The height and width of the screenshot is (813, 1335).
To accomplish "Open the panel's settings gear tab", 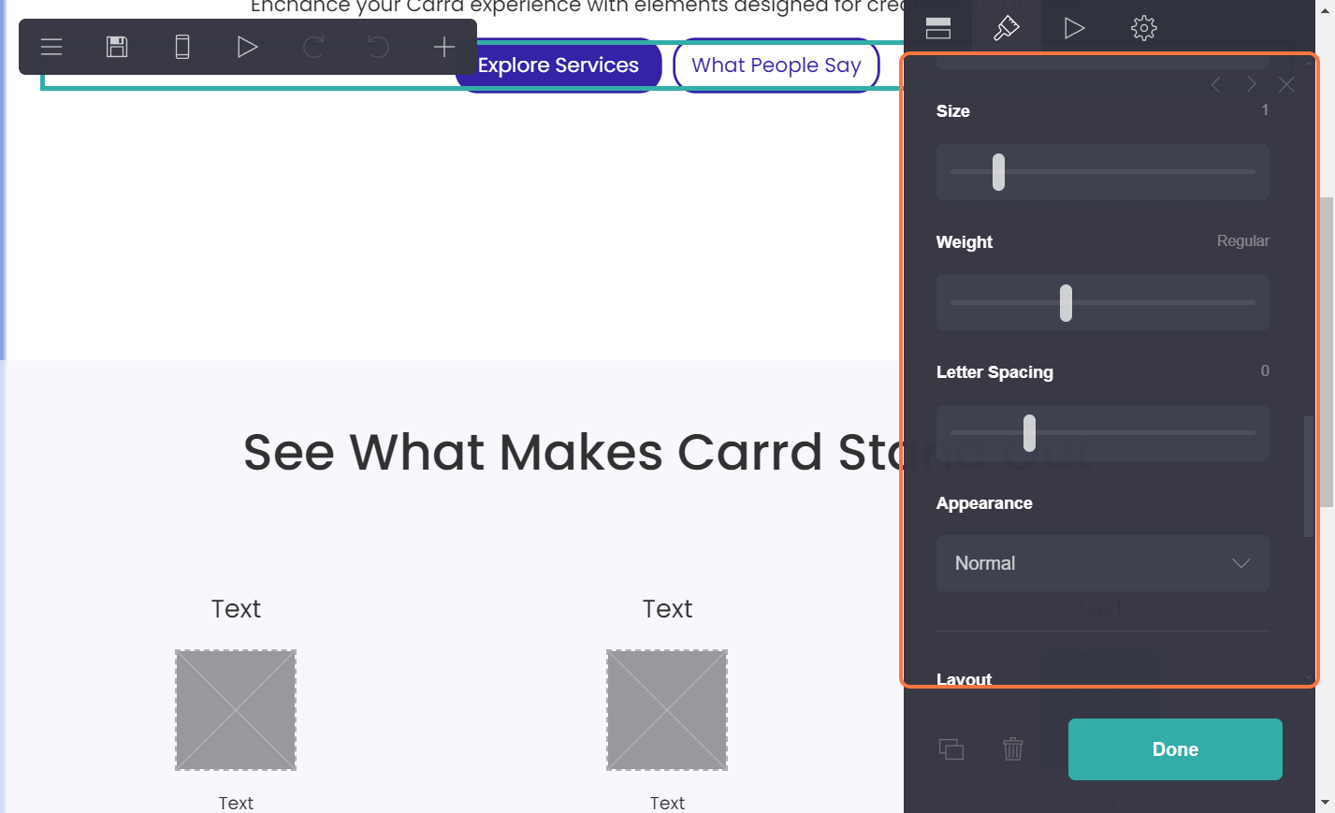I will click(x=1143, y=28).
